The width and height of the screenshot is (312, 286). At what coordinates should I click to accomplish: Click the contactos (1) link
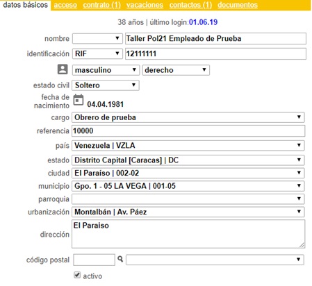tap(190, 5)
